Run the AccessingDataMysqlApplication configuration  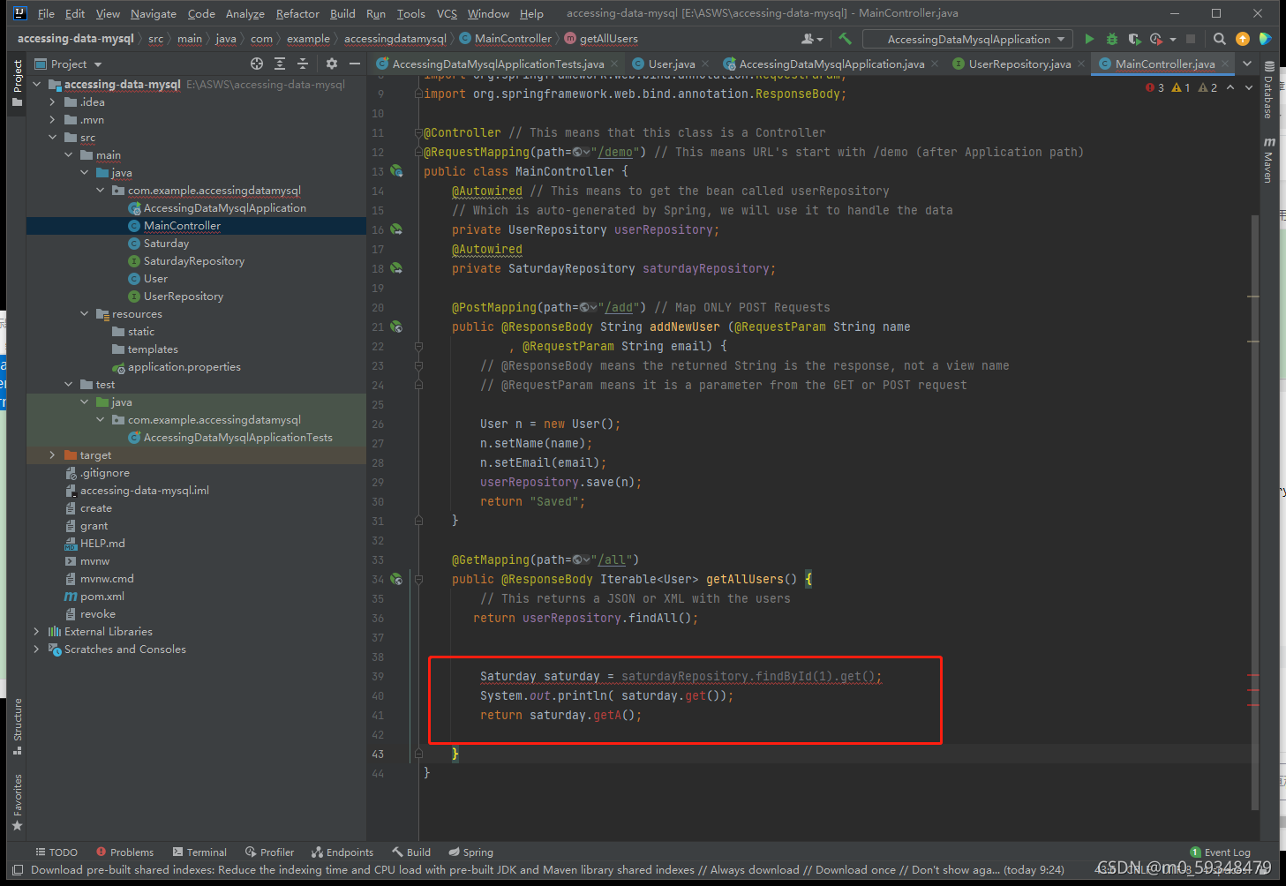click(x=1088, y=39)
